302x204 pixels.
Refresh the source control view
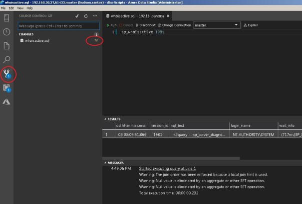pyautogui.click(x=86, y=16)
